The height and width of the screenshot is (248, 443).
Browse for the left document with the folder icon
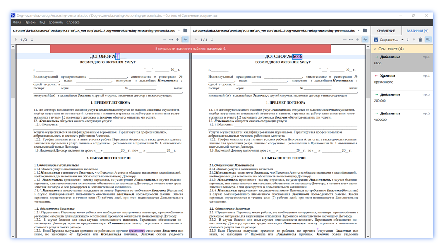tap(185, 30)
